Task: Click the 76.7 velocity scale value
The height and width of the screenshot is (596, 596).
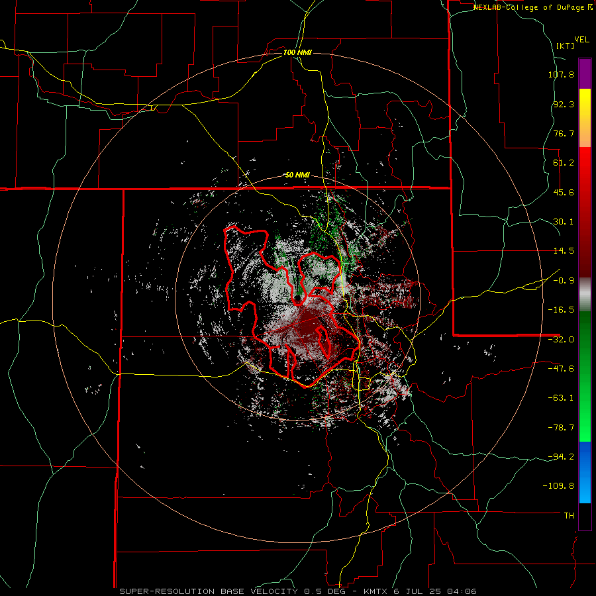Action: pyautogui.click(x=564, y=133)
